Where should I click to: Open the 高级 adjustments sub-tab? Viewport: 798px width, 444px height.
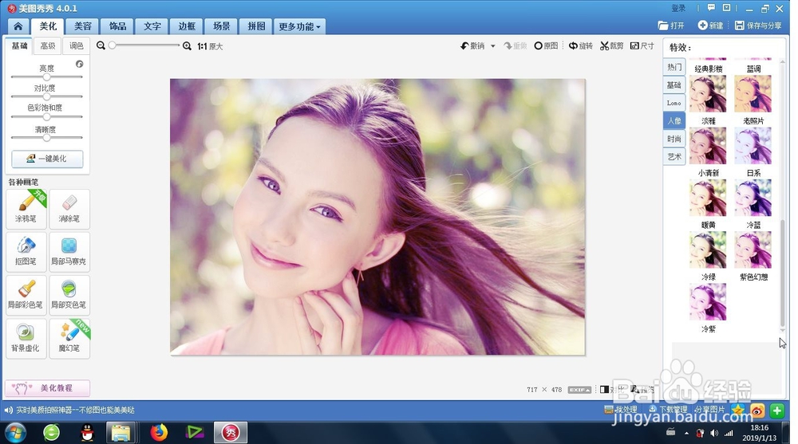[x=48, y=45]
